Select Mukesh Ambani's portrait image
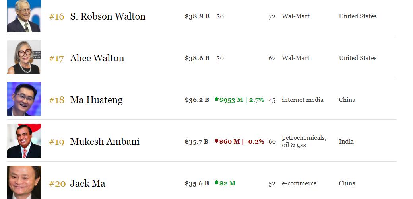413x199 pixels. pos(24,141)
